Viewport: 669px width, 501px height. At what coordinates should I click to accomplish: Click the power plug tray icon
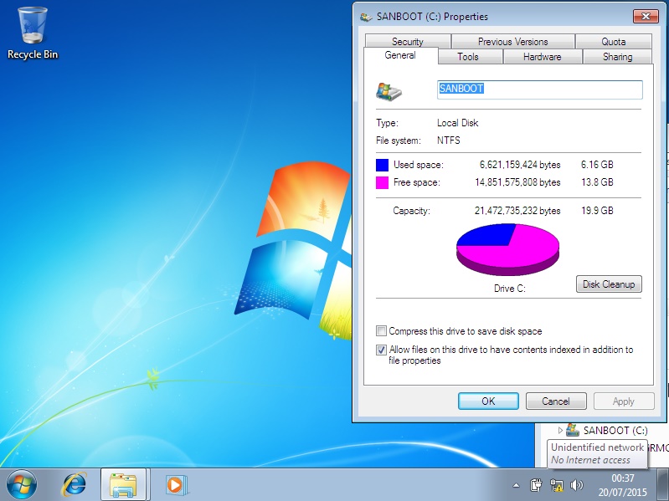coord(536,485)
